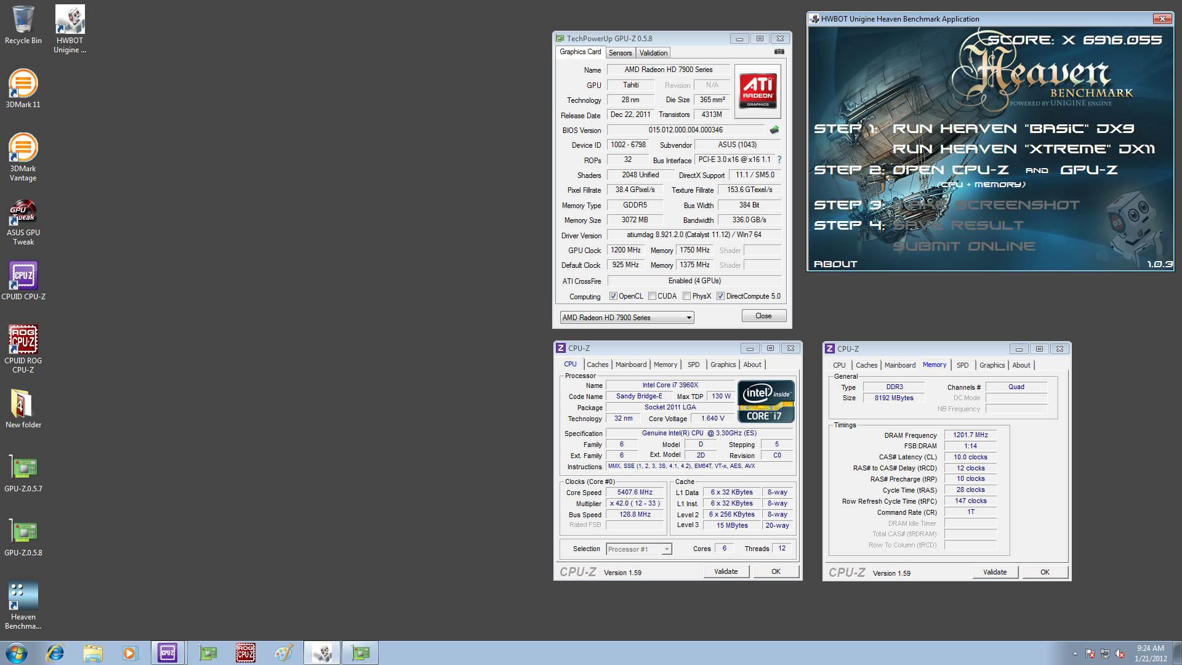
Task: Select the 3DMark 11 desktop icon
Action: 23,88
